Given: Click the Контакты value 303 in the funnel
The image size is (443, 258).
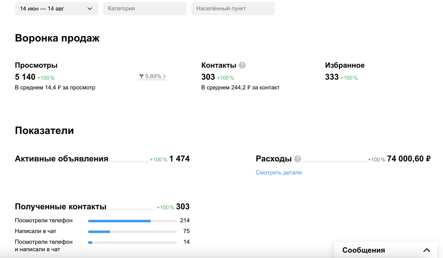Looking at the screenshot, I should point(208,77).
